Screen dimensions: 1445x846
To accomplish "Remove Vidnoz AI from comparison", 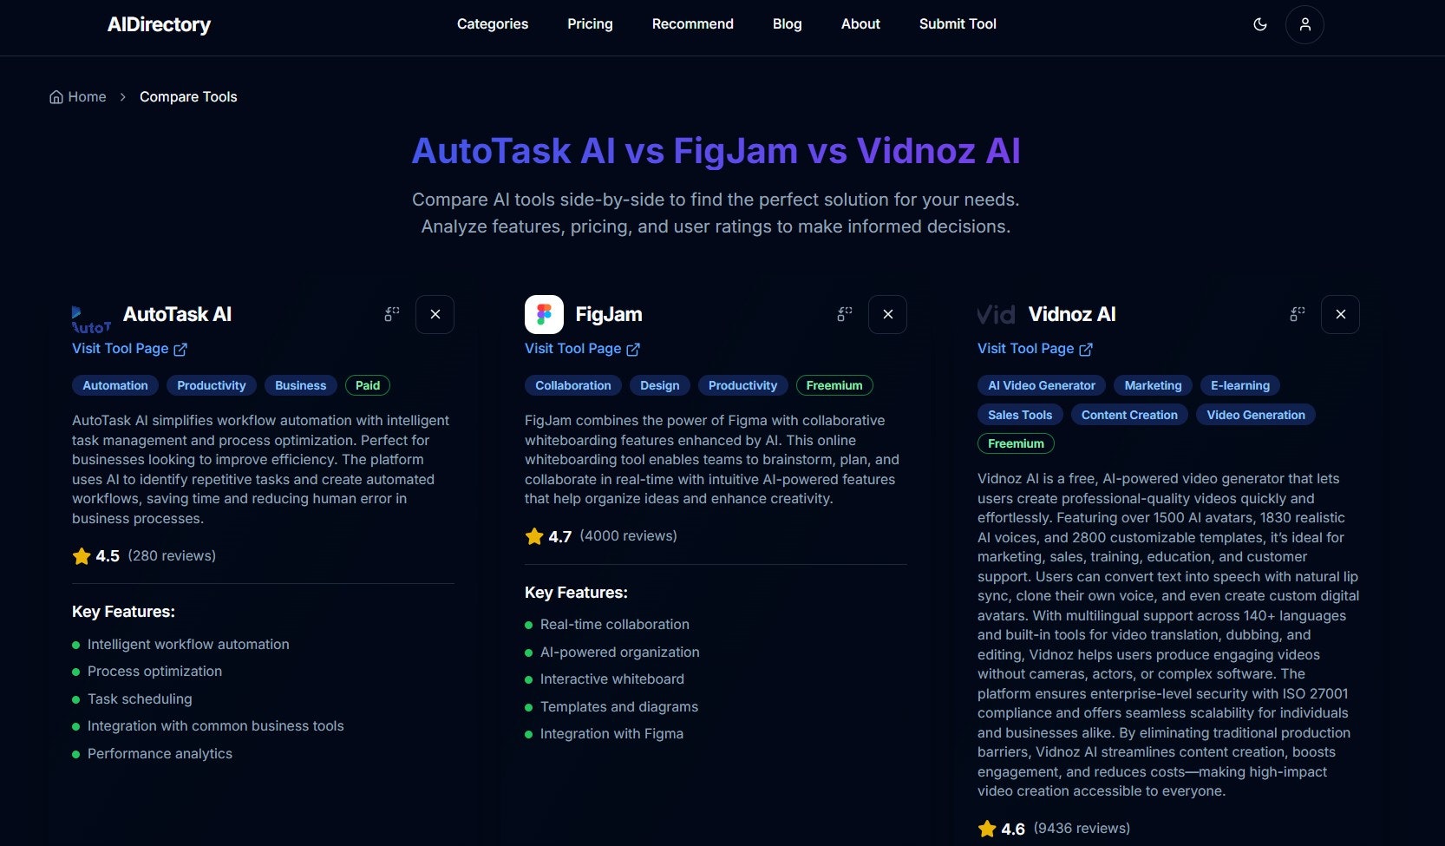I will click(1341, 314).
